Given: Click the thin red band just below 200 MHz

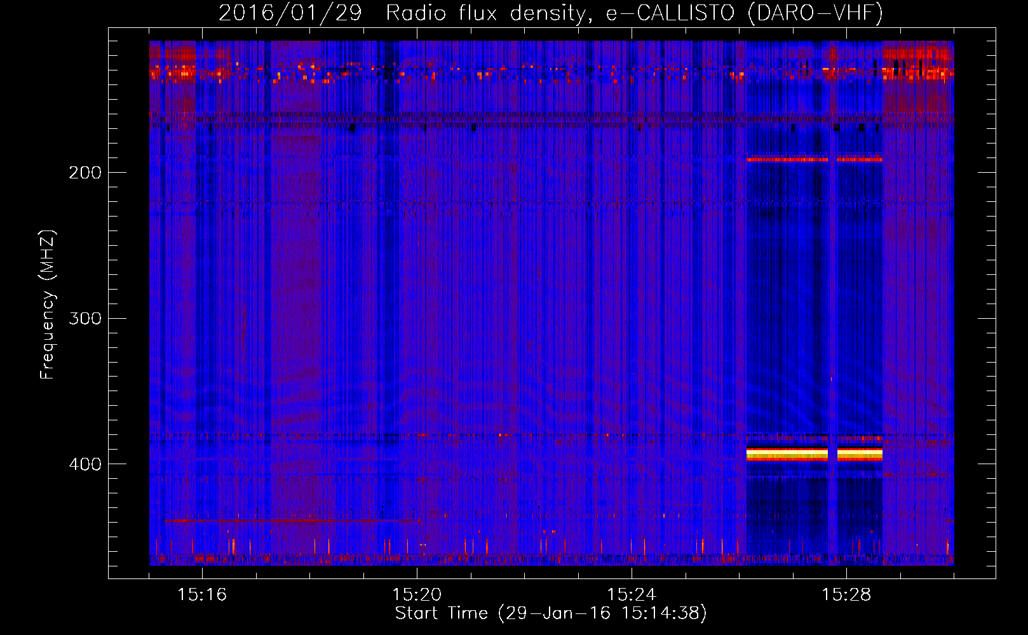Looking at the screenshot, I should [x=815, y=159].
